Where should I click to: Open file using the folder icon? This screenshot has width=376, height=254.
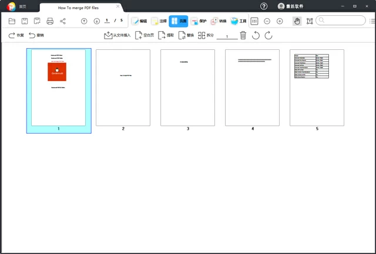[12, 21]
